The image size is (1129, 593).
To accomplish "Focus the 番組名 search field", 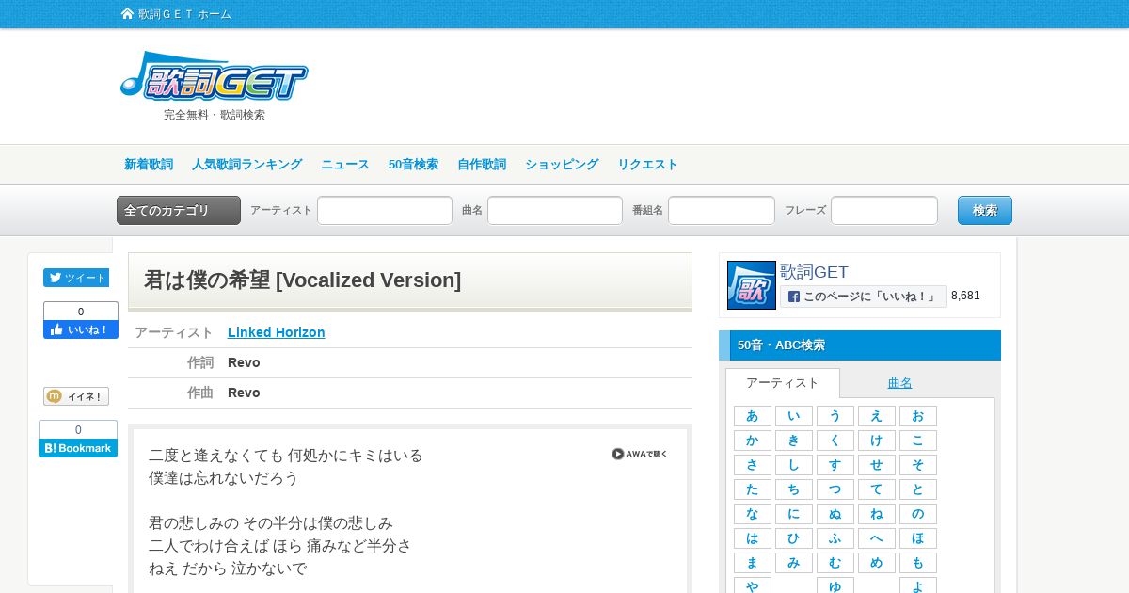I will (722, 210).
